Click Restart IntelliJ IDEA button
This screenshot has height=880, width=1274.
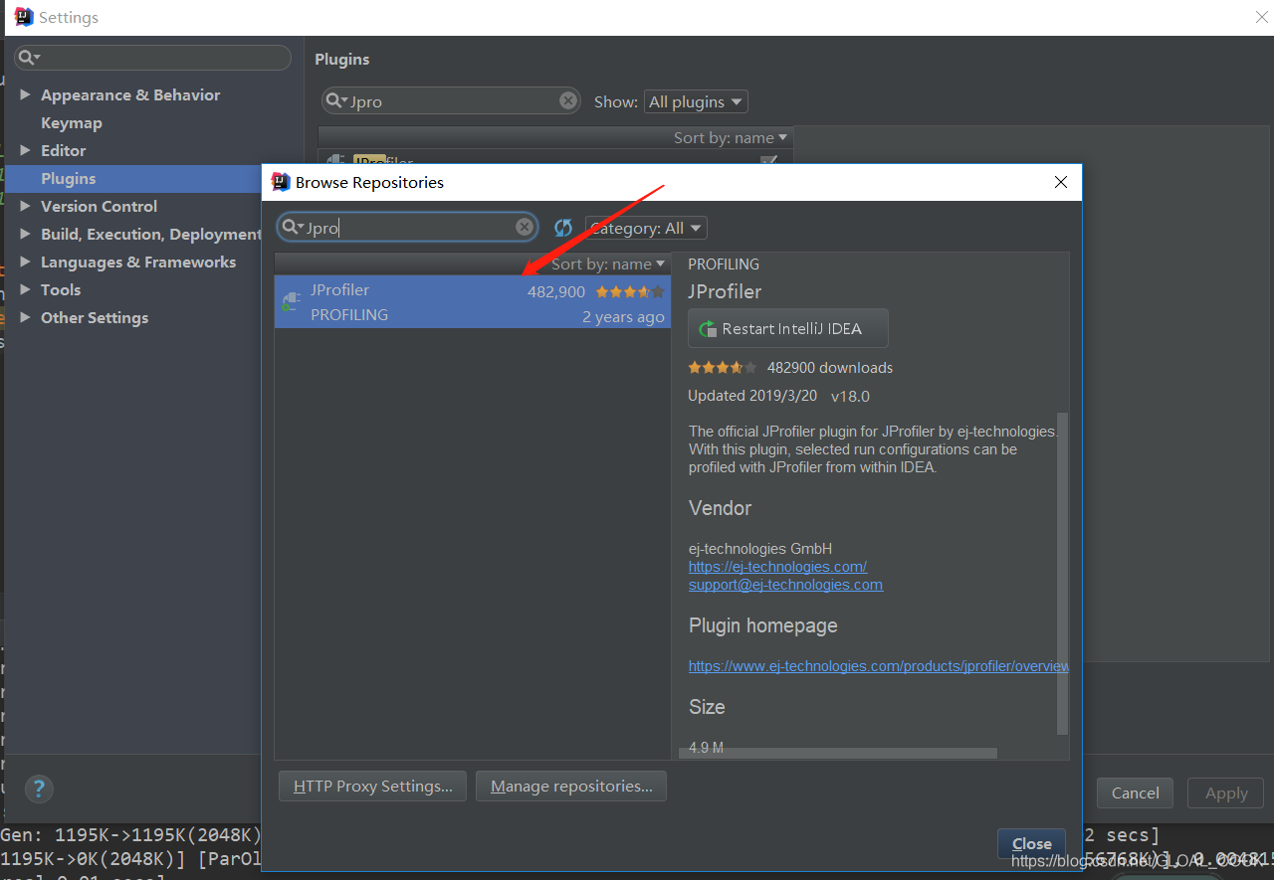pyautogui.click(x=788, y=328)
